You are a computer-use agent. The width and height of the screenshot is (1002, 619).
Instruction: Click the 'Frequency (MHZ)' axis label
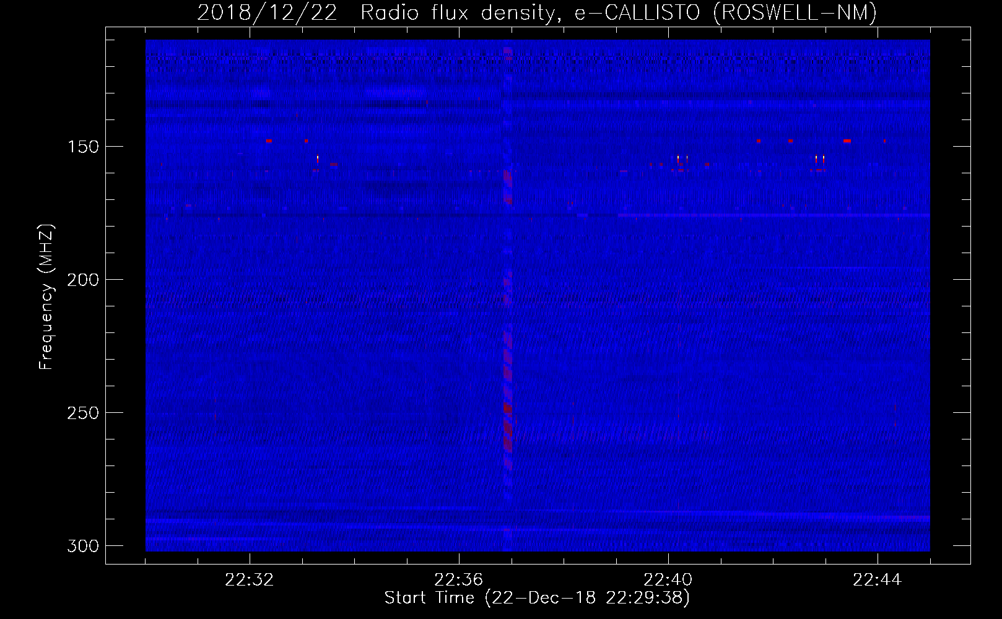tap(46, 297)
